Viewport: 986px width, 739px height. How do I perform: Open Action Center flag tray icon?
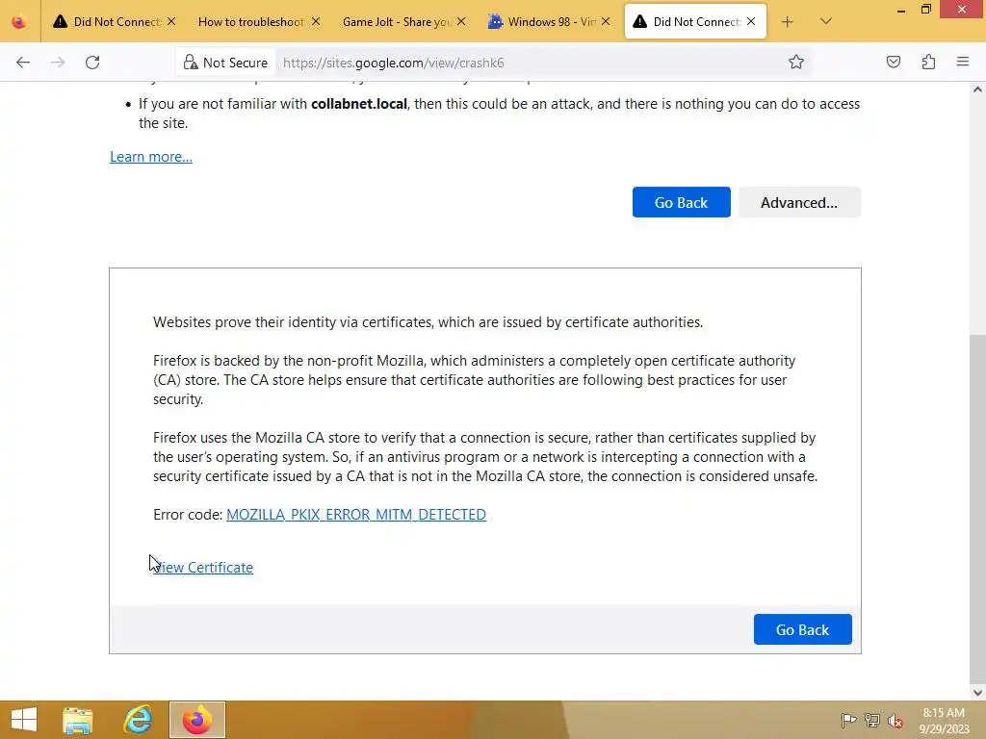point(848,721)
